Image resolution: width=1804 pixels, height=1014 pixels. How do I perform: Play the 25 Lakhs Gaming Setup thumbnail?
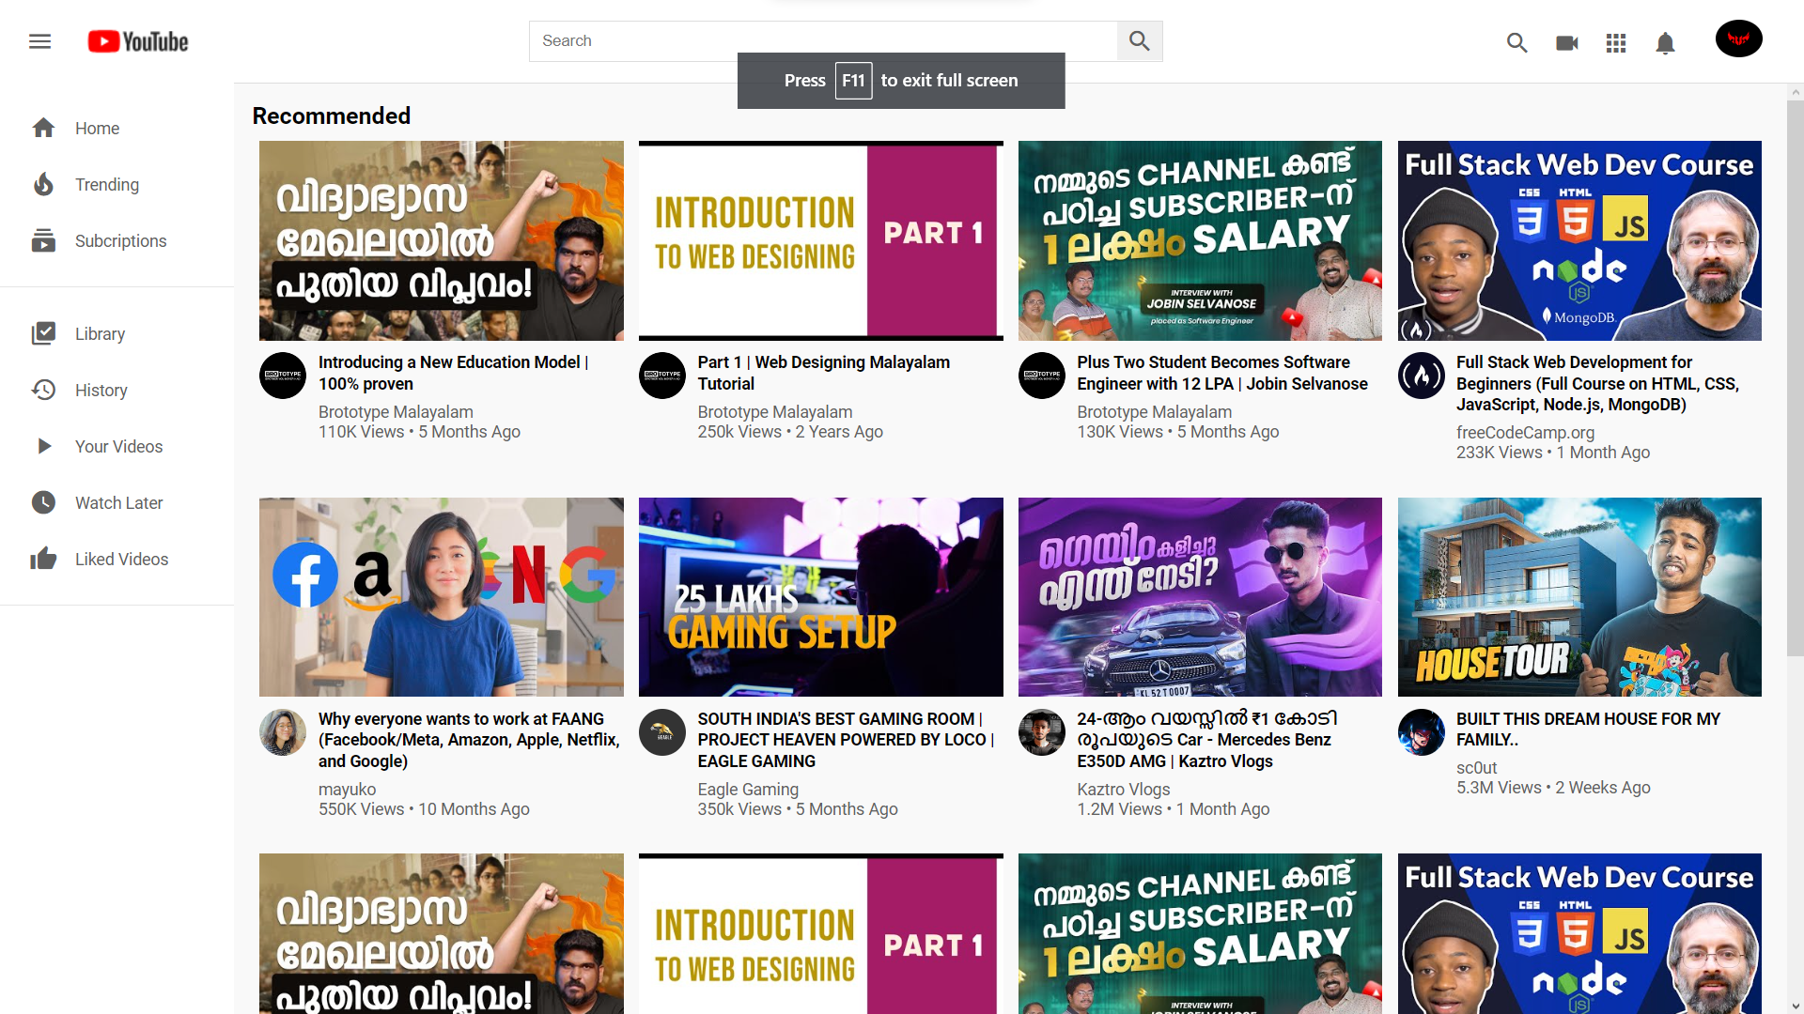821,597
